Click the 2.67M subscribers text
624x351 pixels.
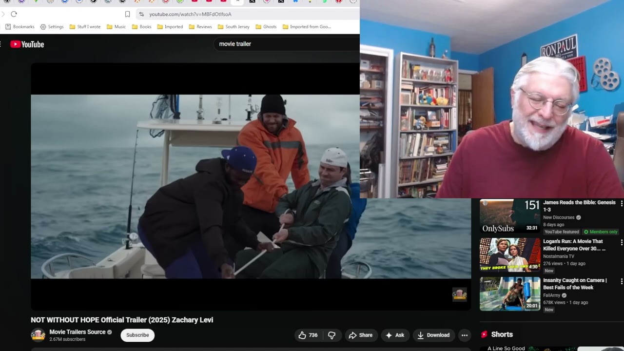67,339
